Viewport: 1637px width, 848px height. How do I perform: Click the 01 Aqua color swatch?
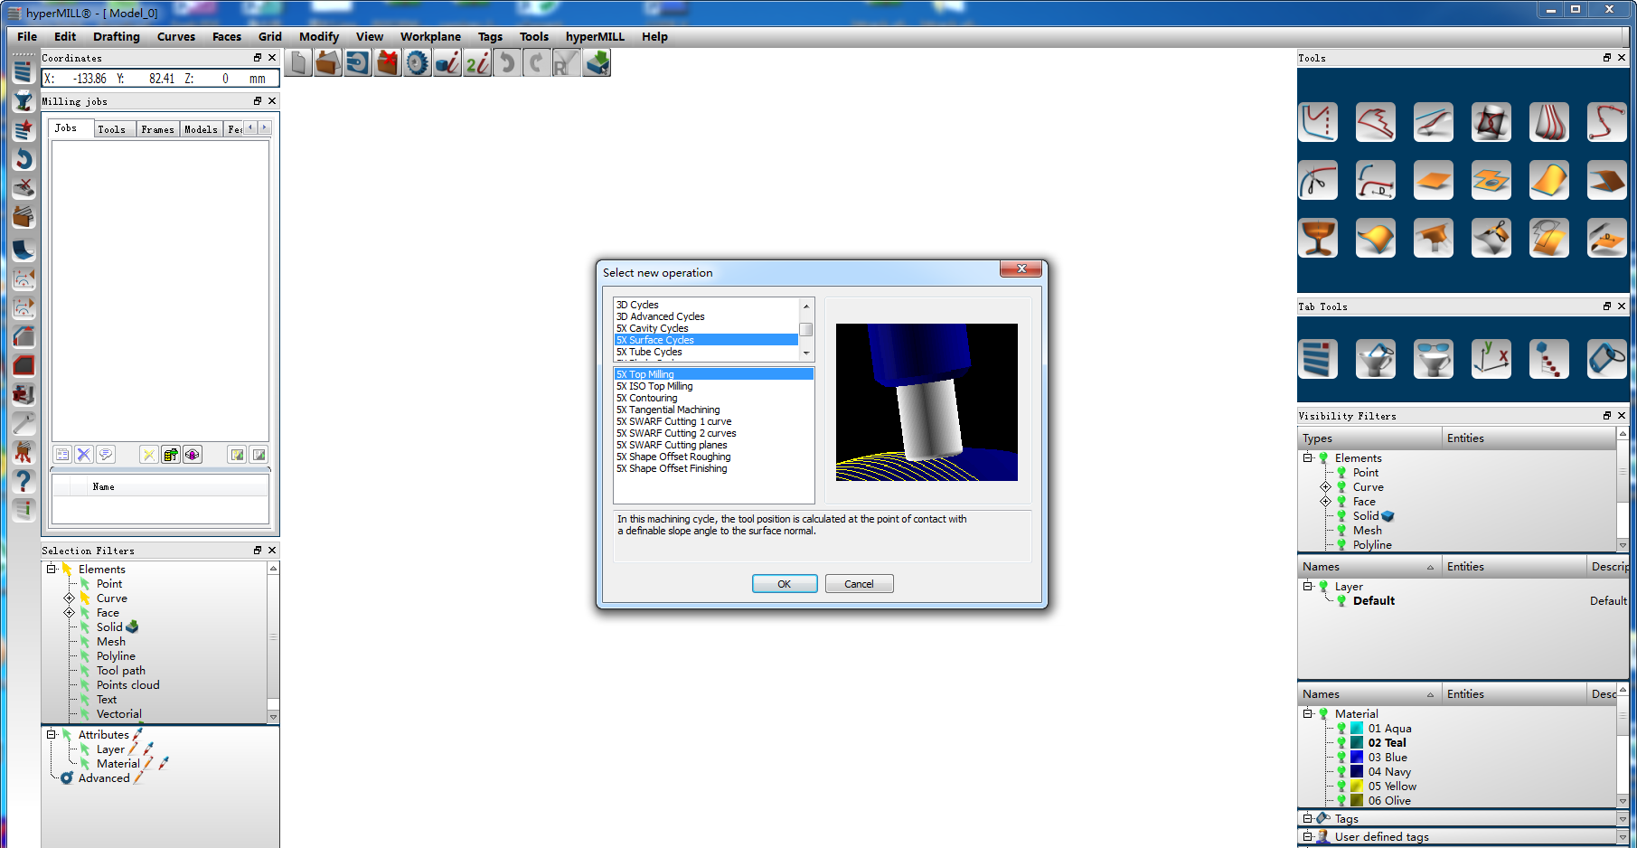pos(1357,729)
